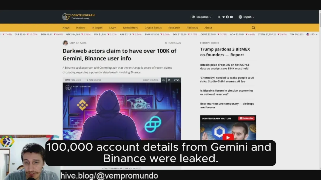Click the search magnifier icon
The width and height of the screenshot is (321, 180).
(x=254, y=28)
